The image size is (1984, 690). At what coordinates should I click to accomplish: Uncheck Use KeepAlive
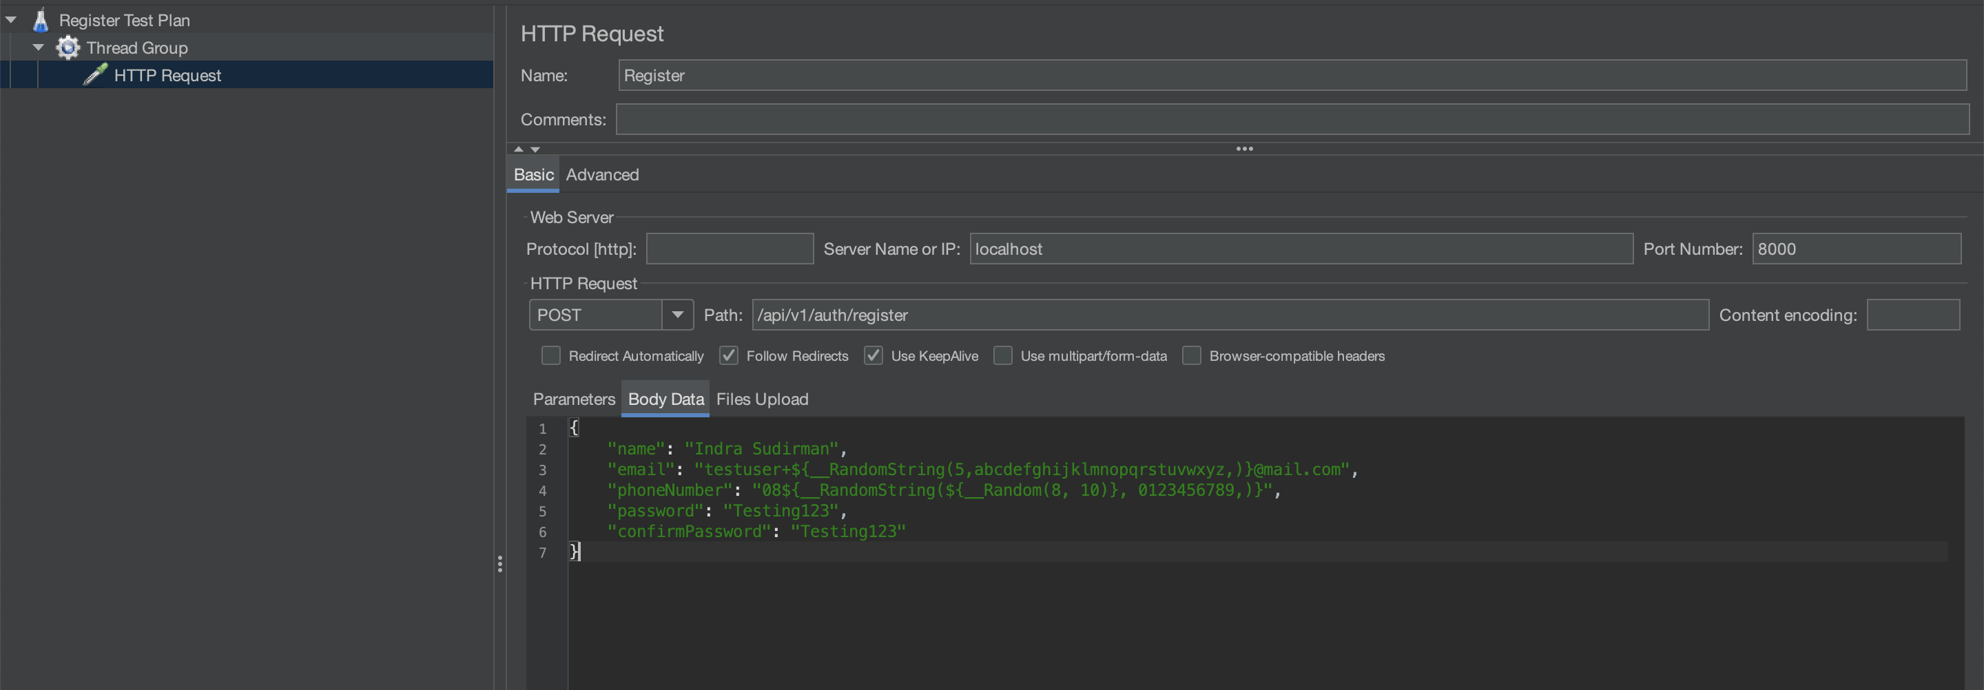click(874, 355)
